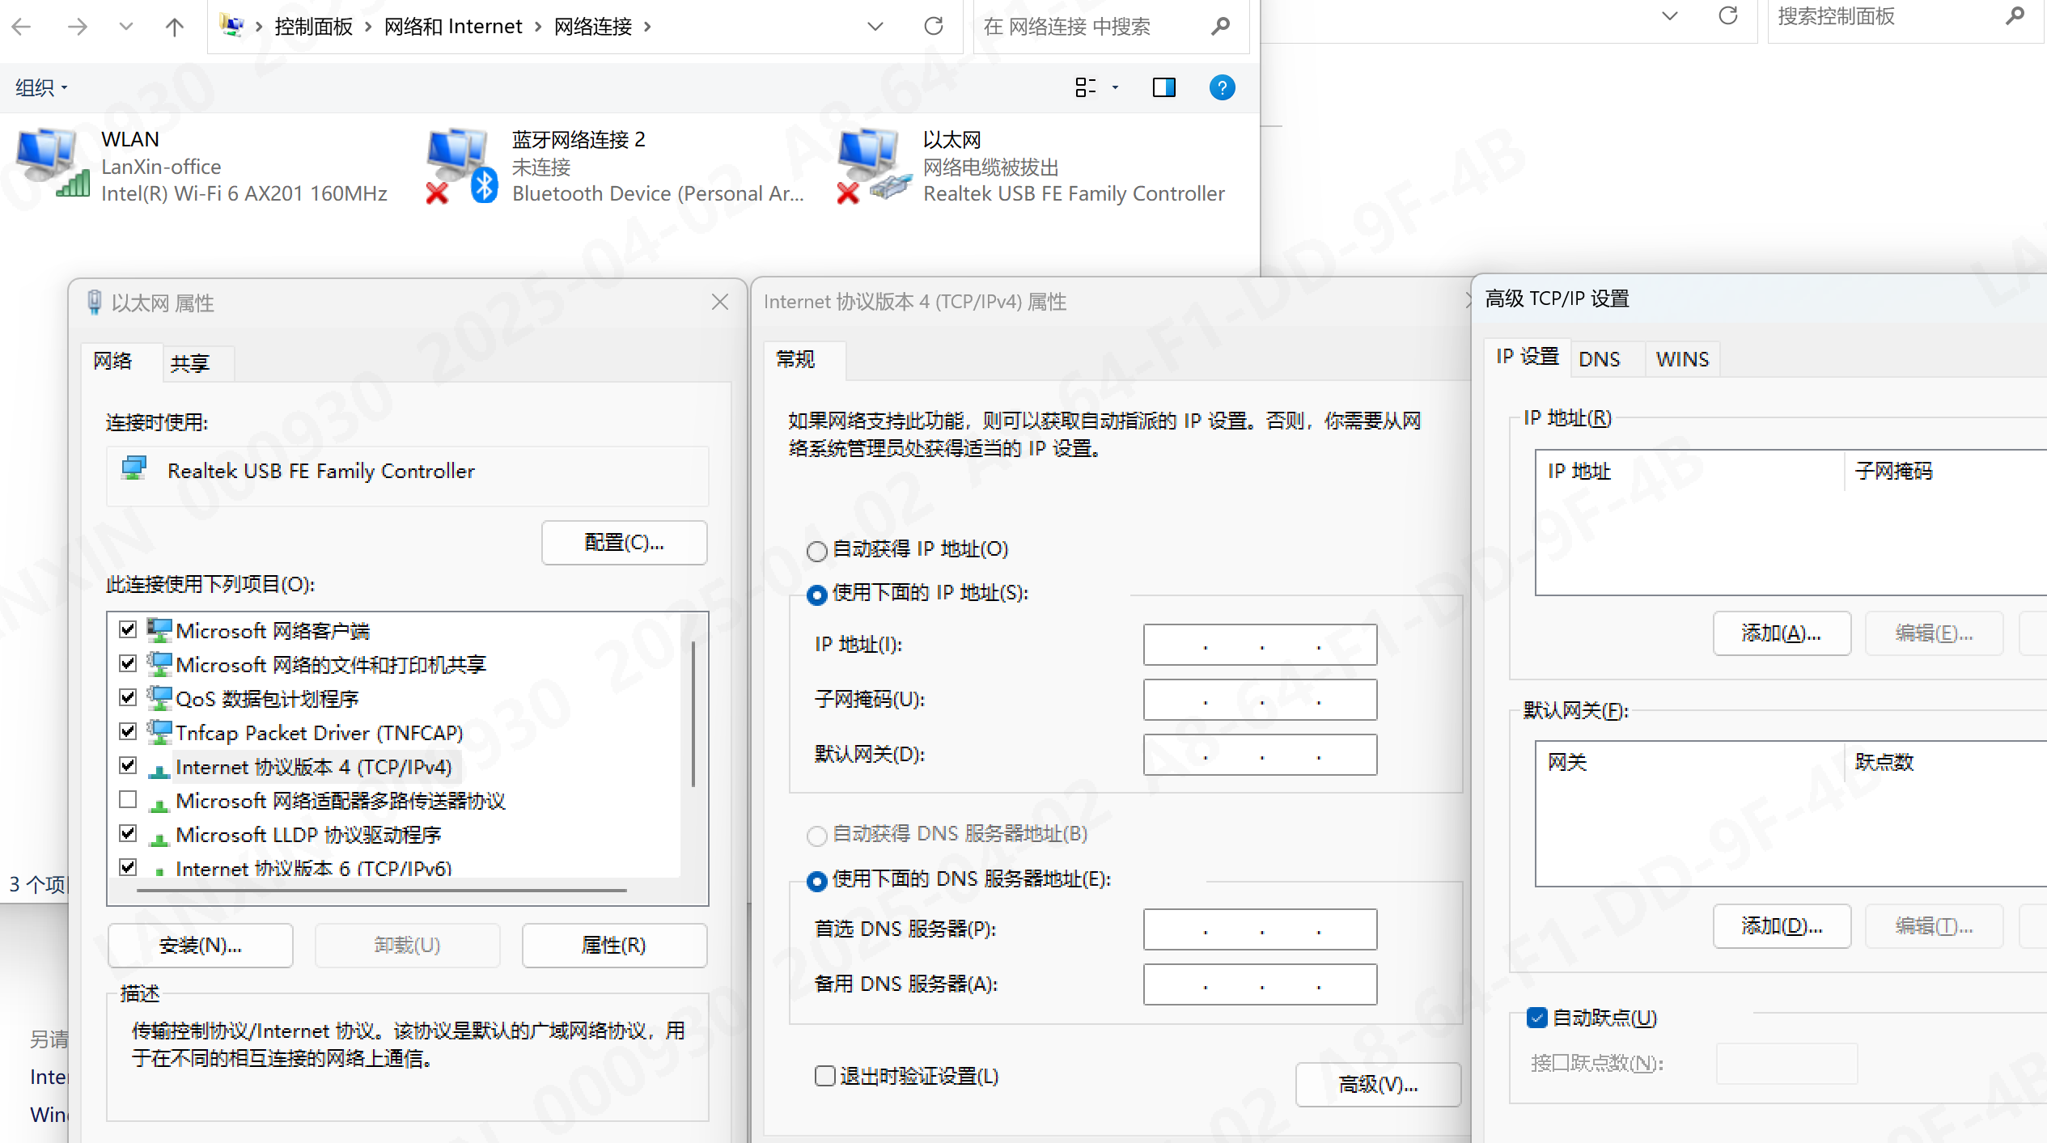Open the 常规 tab in IPv4 properties
Screen dimensions: 2047x1143
coord(805,359)
